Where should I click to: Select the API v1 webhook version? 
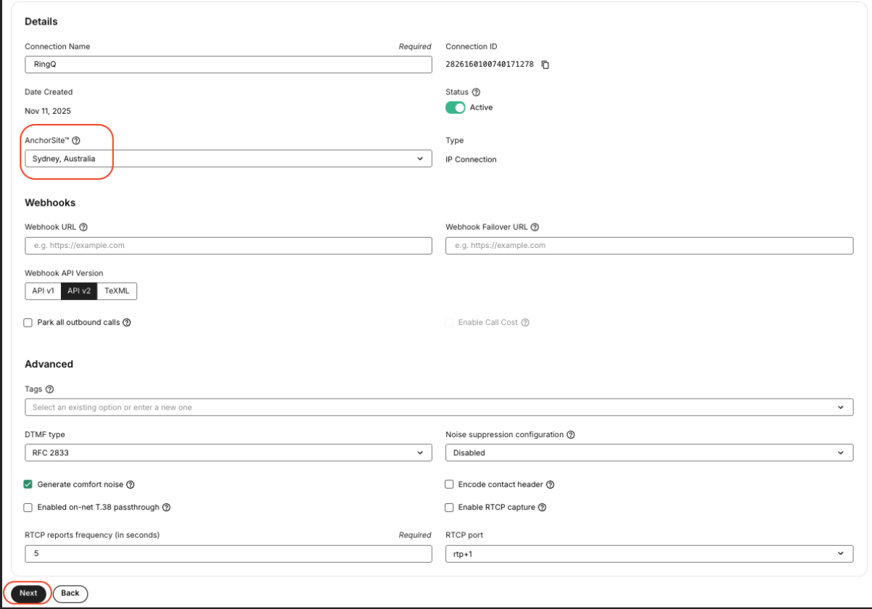pyautogui.click(x=43, y=291)
